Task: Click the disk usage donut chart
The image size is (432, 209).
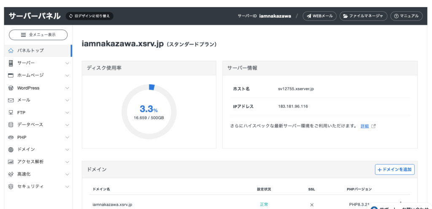Action: [149, 111]
